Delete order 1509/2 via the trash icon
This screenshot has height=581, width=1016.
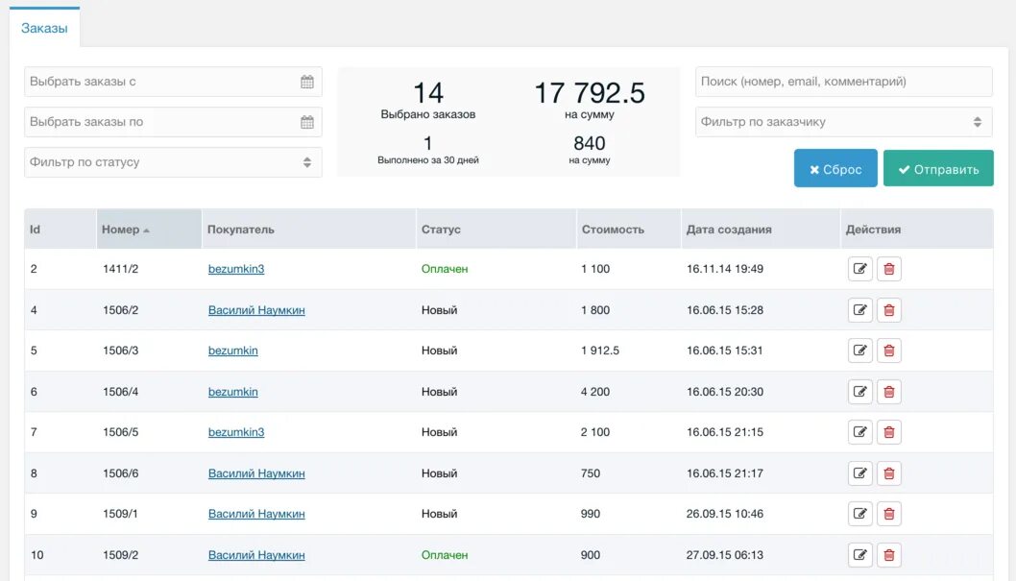pos(888,554)
